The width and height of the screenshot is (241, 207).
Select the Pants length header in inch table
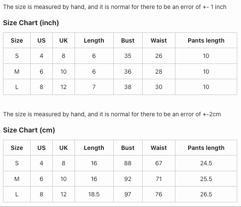[x=206, y=40]
